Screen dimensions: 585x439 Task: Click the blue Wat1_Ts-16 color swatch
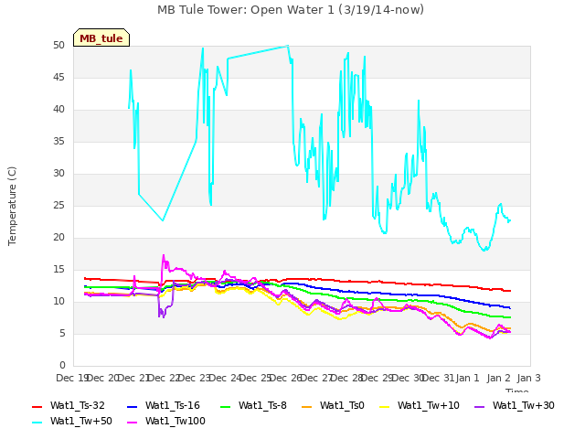[x=132, y=406]
